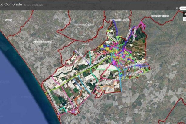Screen dimensions: 186x124
Task: Select the Montecorvino Rovella label
Action: click(x=120, y=20)
